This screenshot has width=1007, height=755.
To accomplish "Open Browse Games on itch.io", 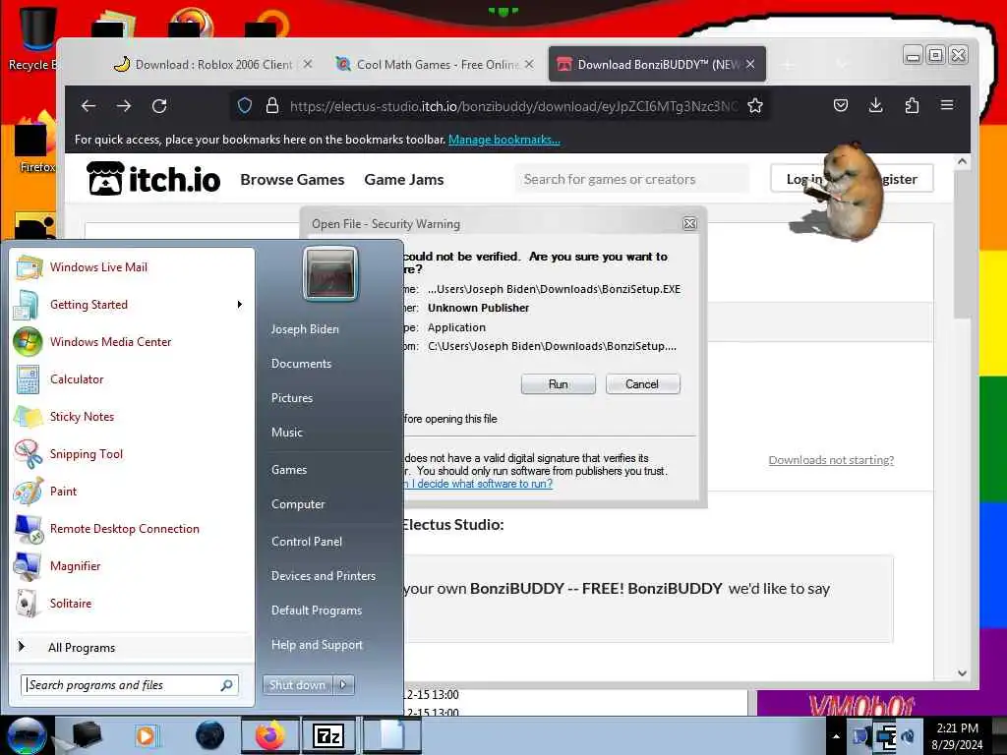I will (x=292, y=180).
